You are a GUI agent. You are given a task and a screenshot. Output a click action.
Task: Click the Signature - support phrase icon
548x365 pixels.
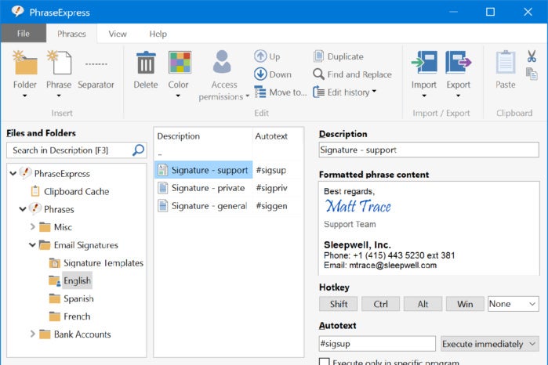click(162, 170)
